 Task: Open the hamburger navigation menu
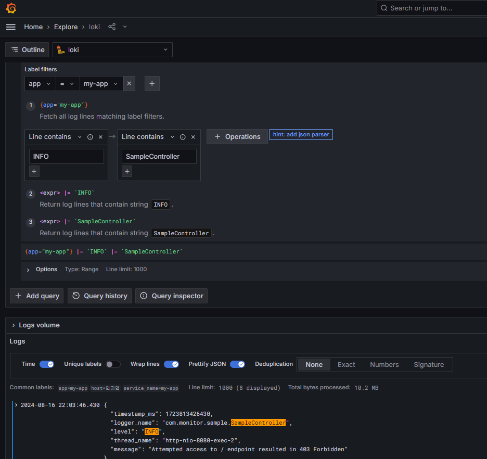coord(11,27)
